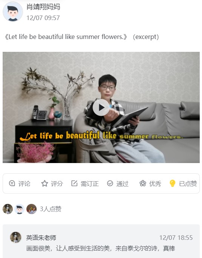Mark the submission as 通过
The height and width of the screenshot is (258, 202).
(x=122, y=183)
